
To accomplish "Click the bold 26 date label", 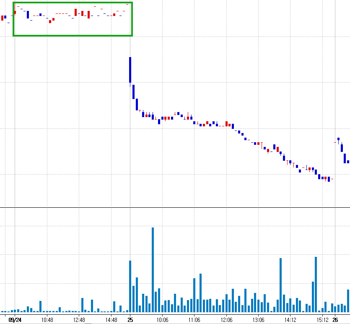I will [x=335, y=320].
